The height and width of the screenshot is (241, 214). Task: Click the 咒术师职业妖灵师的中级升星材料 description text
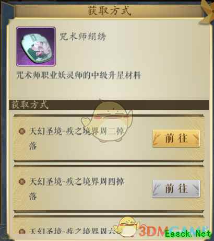click(x=79, y=76)
